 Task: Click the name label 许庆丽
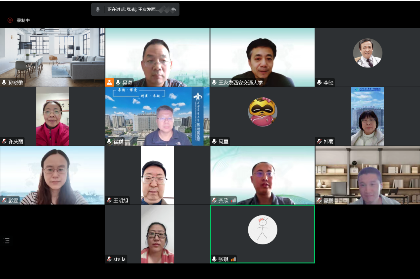(16, 141)
